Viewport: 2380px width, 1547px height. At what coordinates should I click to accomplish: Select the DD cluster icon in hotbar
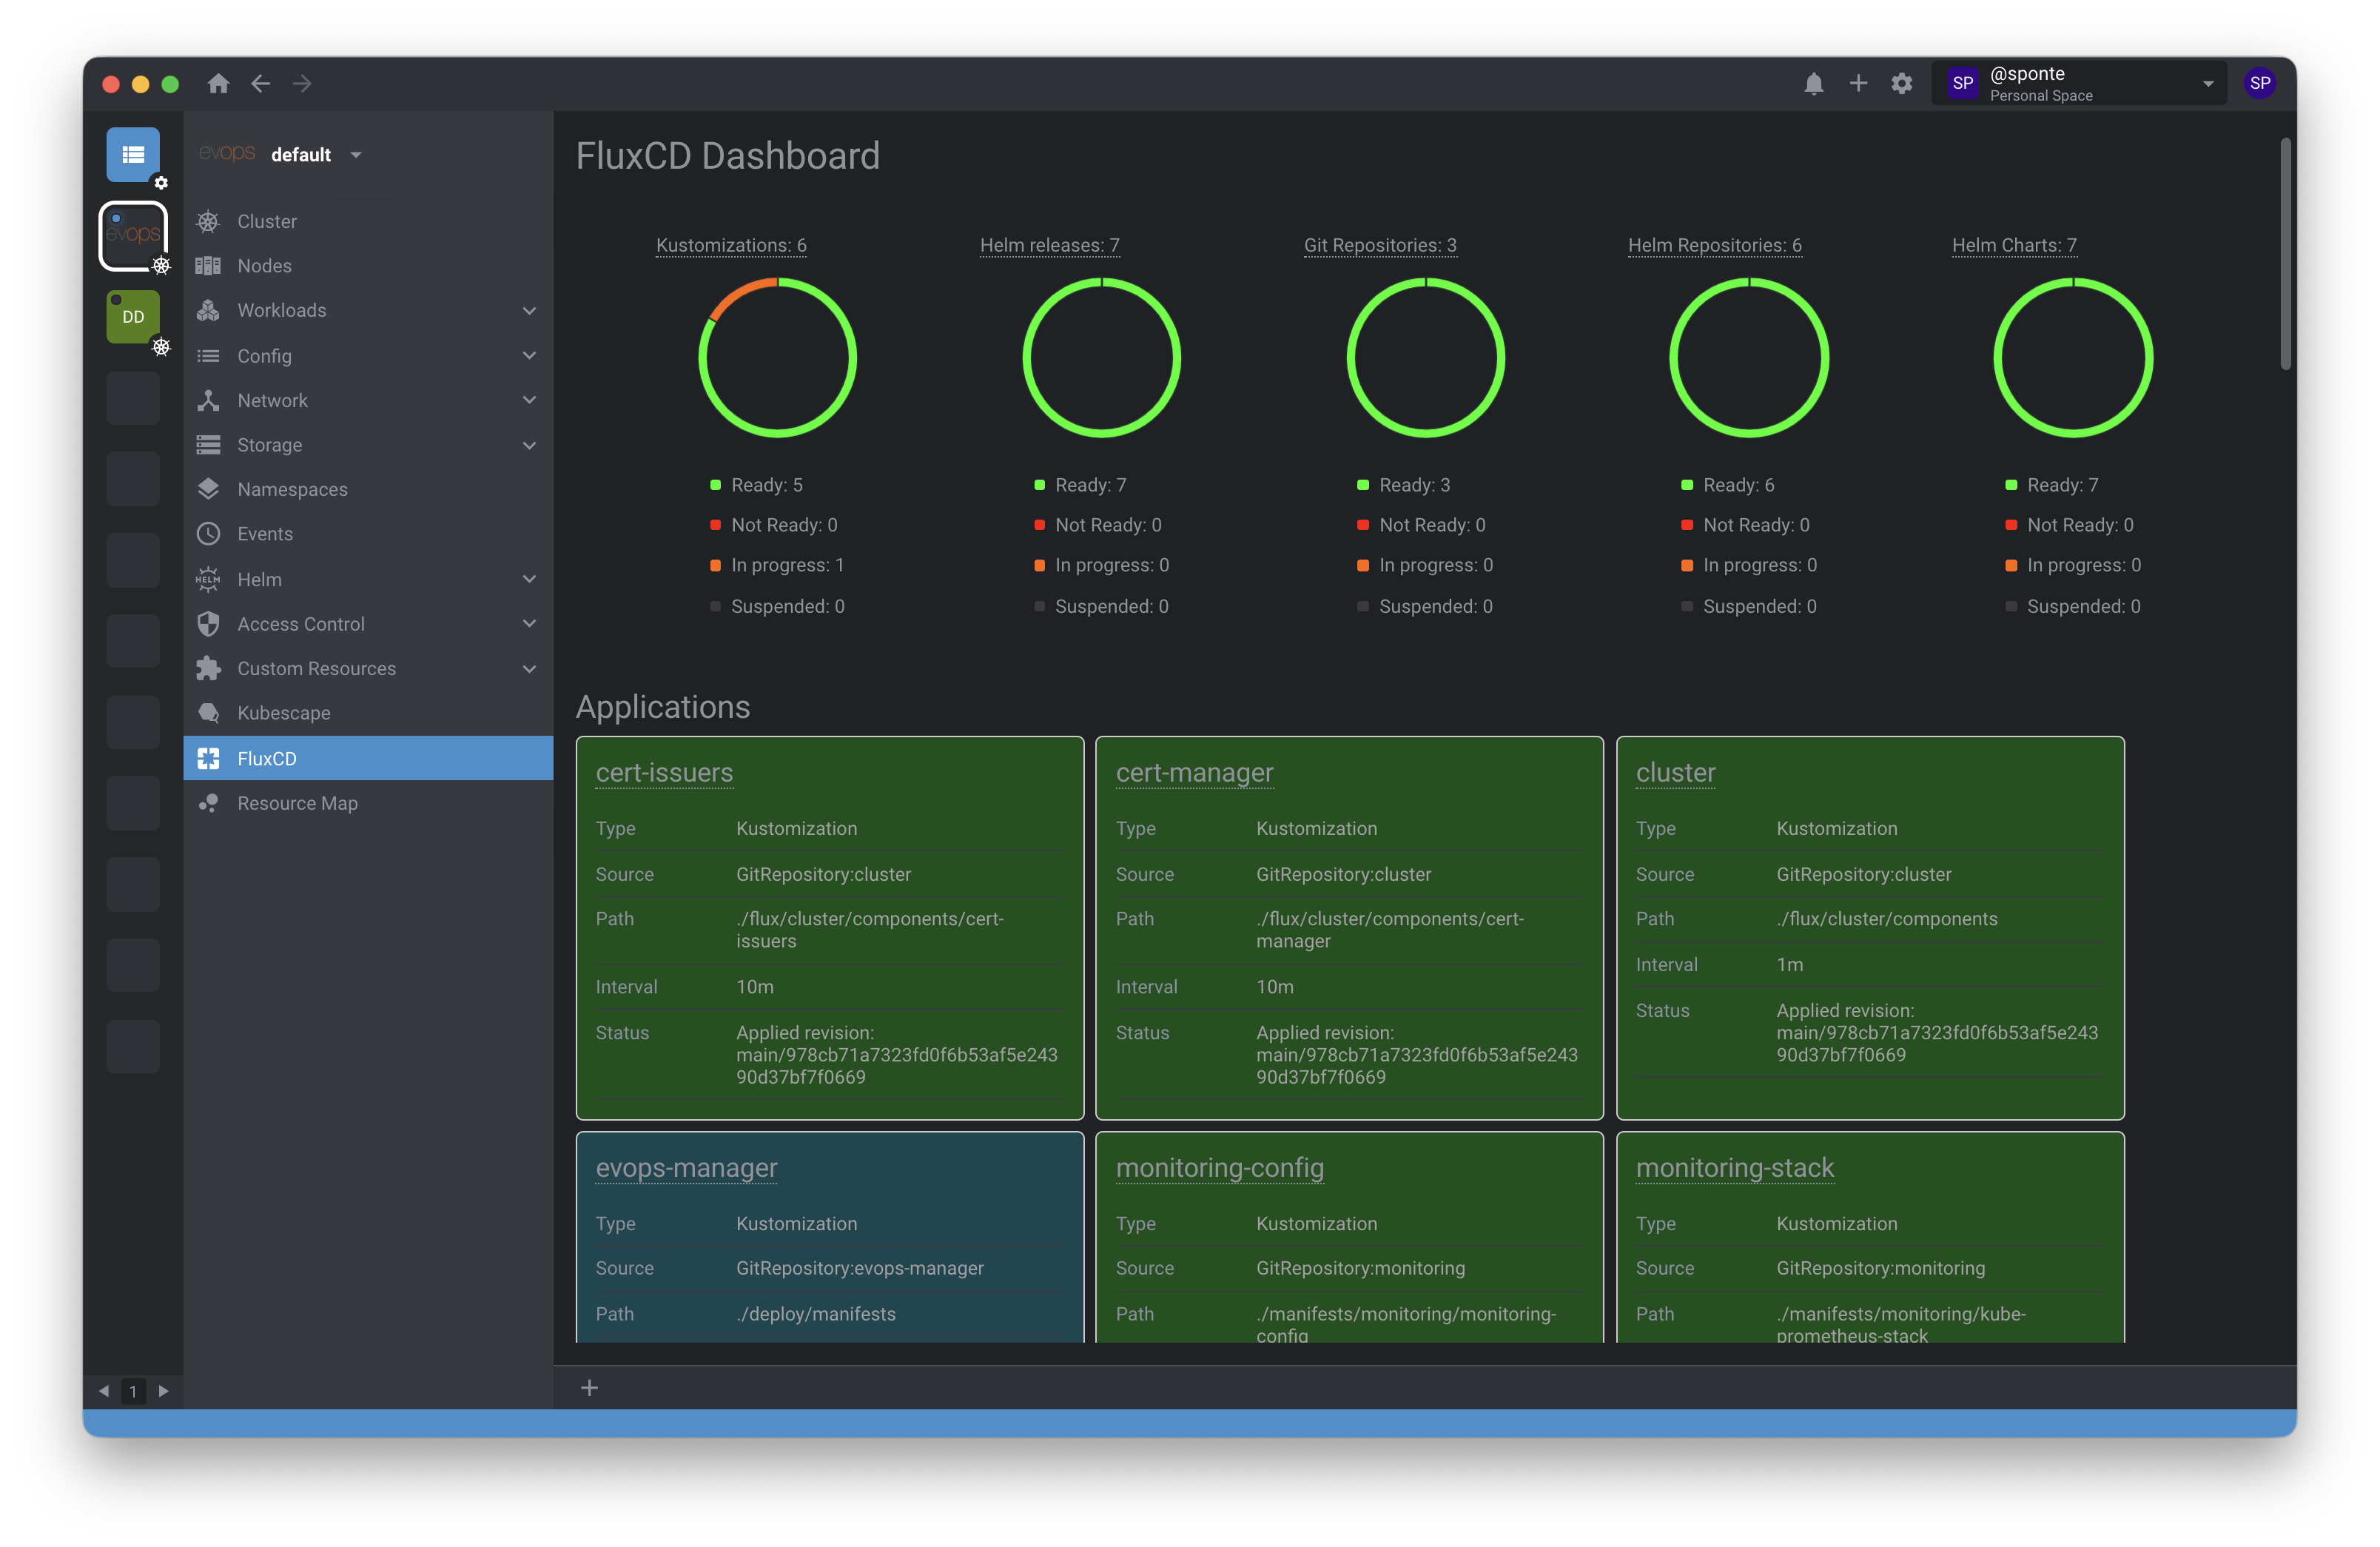point(133,317)
